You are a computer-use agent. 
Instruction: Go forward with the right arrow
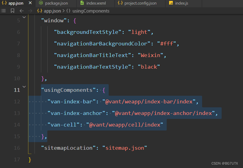pyautogui.click(x=30, y=11)
